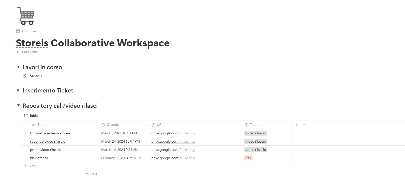The image size is (405, 195).
Task: Open Drive link for secondo video rilascio
Action: (x=173, y=141)
